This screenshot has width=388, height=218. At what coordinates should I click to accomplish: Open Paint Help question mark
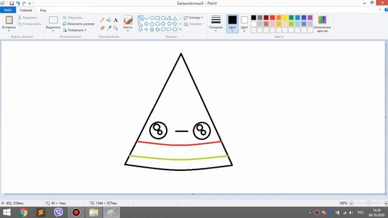(x=386, y=10)
